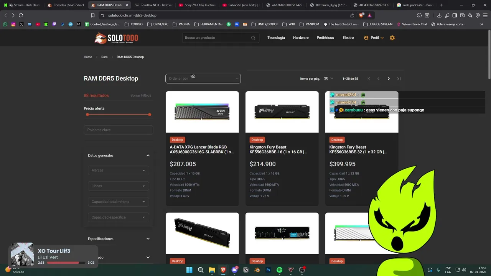Switch to the rode podcaster tab
Image resolution: width=491 pixels, height=276 pixels.
415,5
